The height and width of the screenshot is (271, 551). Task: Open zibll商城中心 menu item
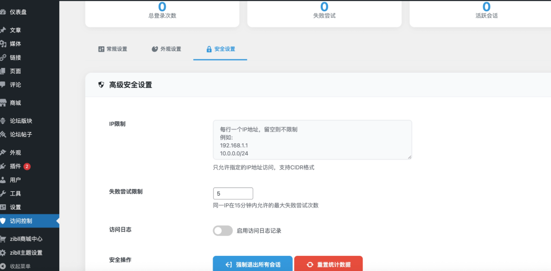pyautogui.click(x=30, y=239)
